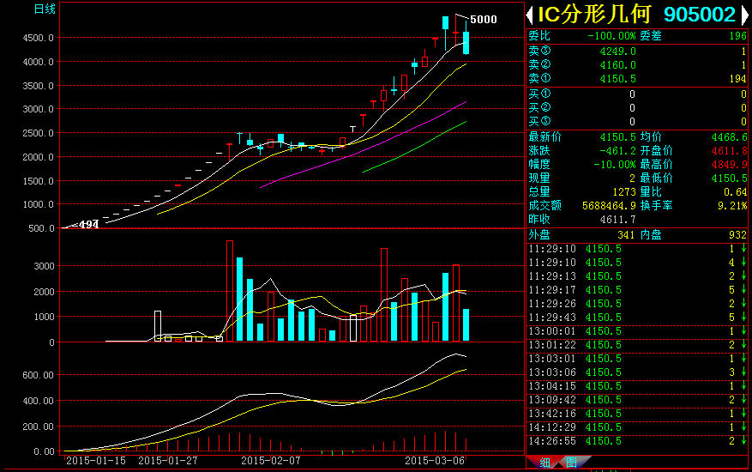
Task: Select the 13:09:42 tick row
Action: (x=637, y=400)
